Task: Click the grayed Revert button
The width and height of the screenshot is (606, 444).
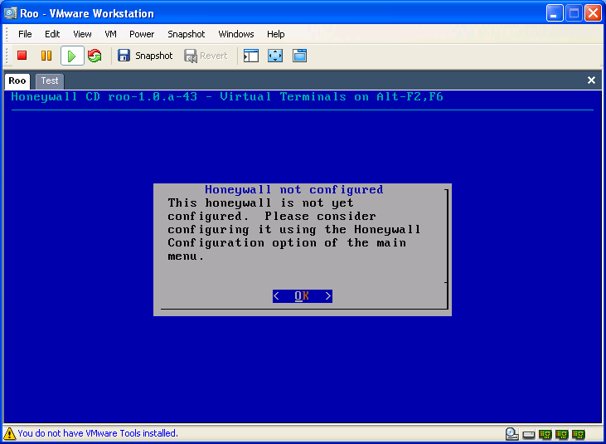Action: click(x=206, y=56)
